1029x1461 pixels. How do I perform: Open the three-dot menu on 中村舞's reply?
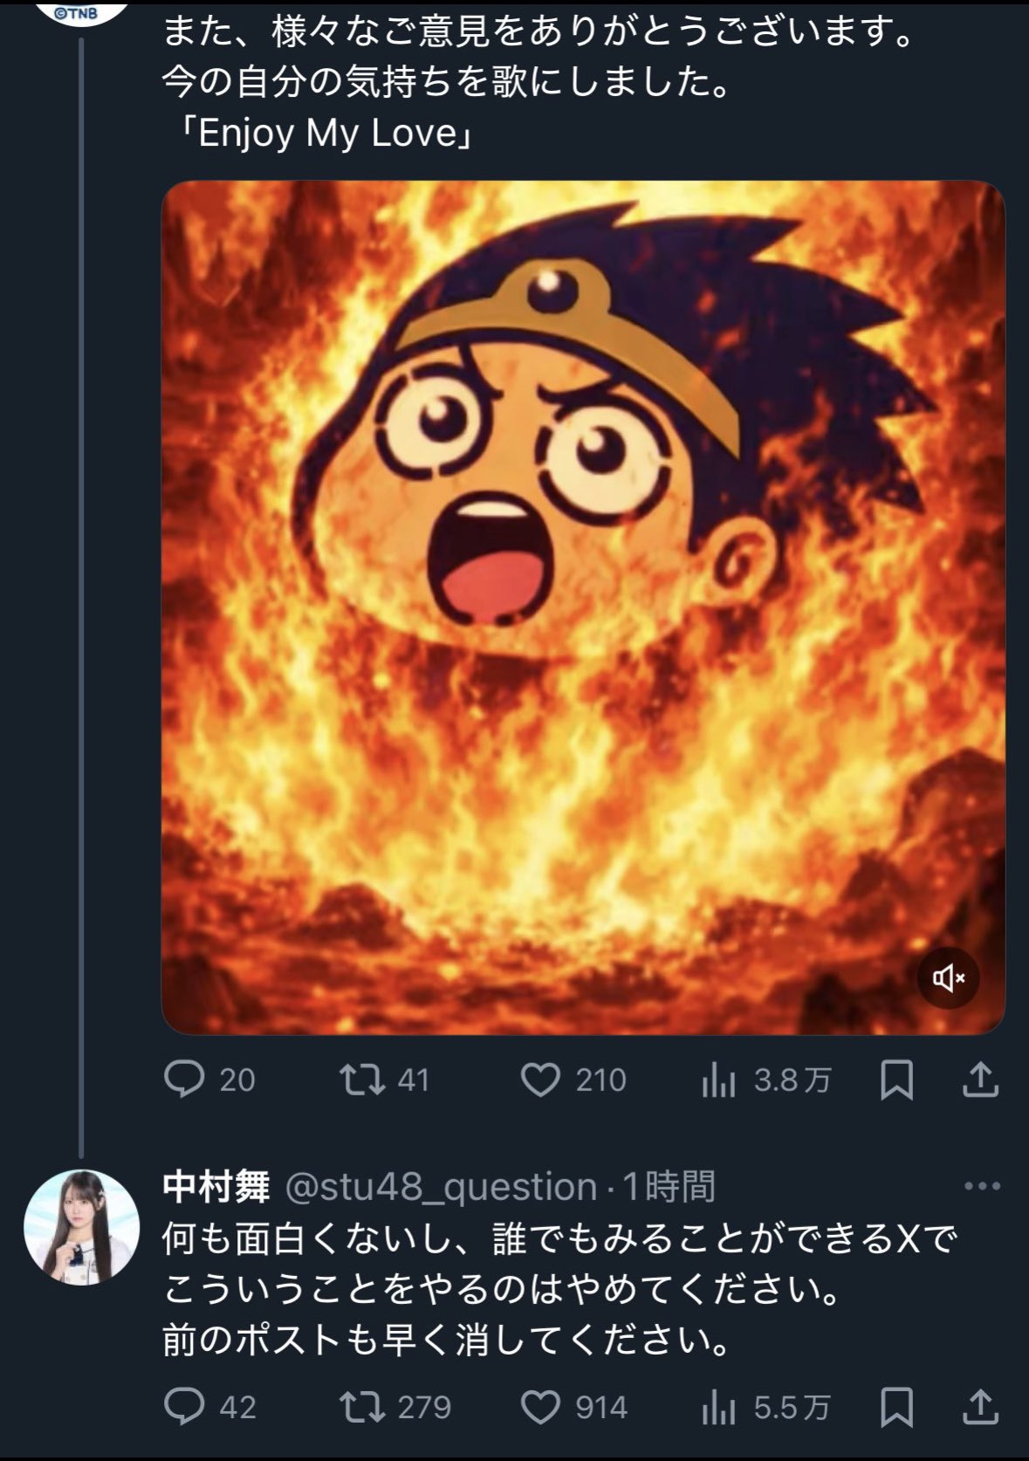pyautogui.click(x=982, y=1187)
